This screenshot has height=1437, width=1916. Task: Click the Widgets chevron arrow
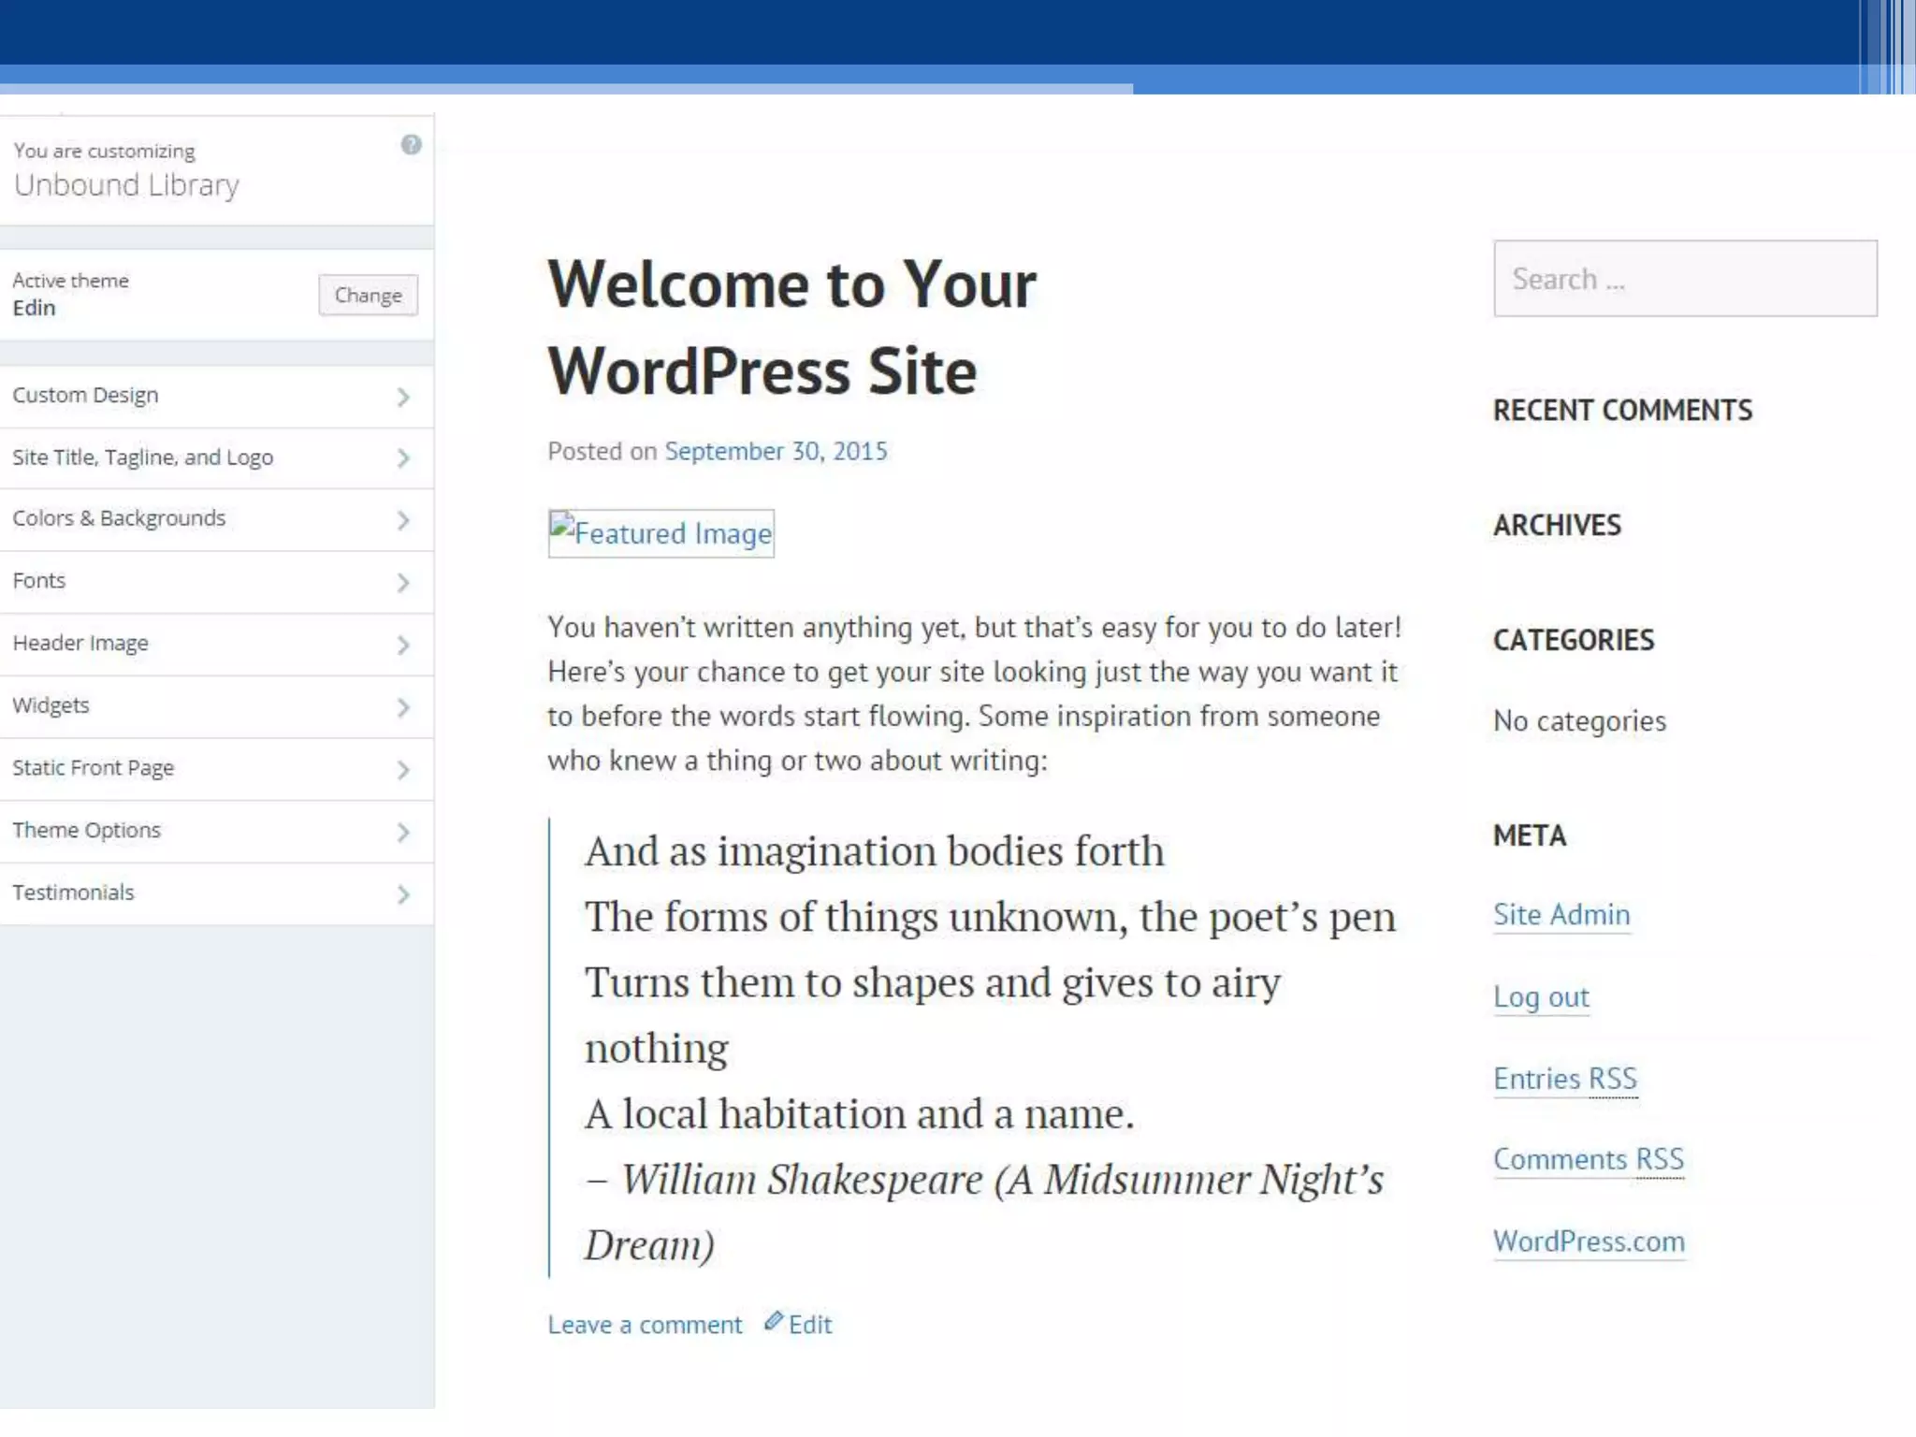coord(403,707)
